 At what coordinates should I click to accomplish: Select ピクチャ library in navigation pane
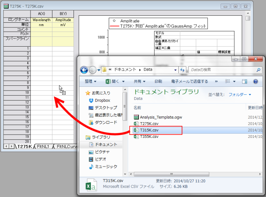99,152
